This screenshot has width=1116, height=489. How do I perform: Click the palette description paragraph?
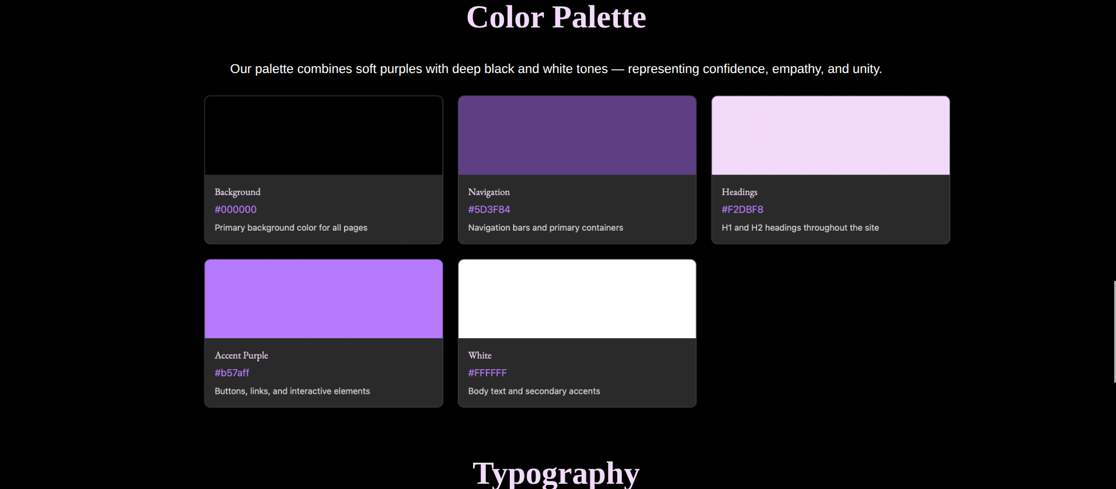[556, 69]
